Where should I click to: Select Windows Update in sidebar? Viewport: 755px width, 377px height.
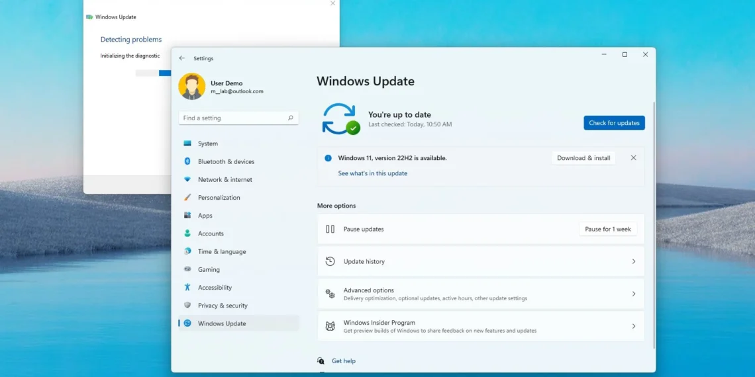point(239,323)
